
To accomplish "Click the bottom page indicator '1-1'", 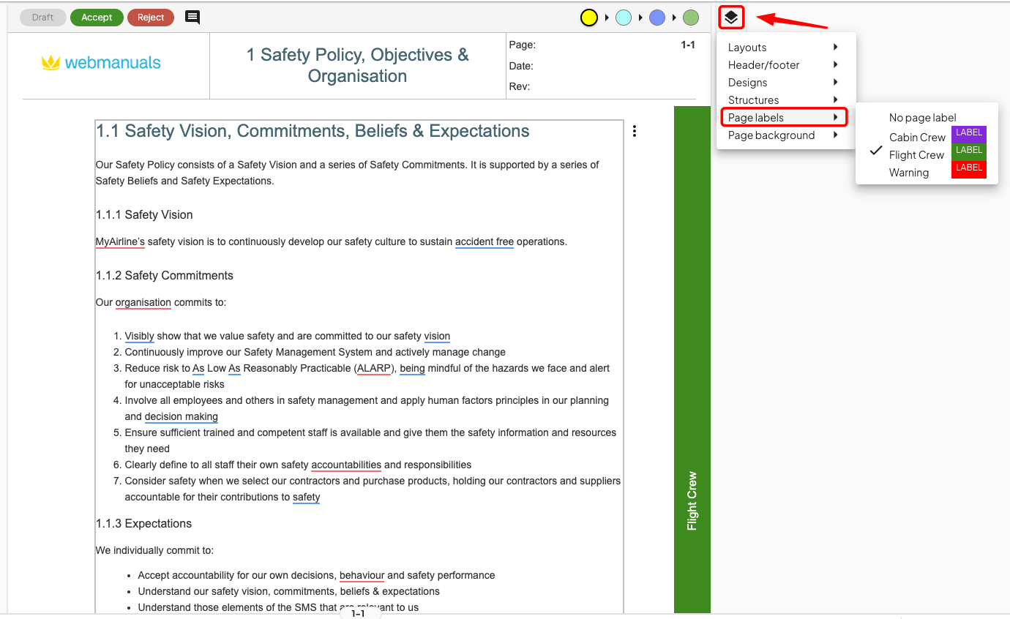I will point(358,614).
